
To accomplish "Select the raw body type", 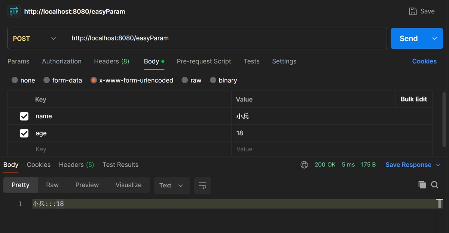I will tap(185, 80).
